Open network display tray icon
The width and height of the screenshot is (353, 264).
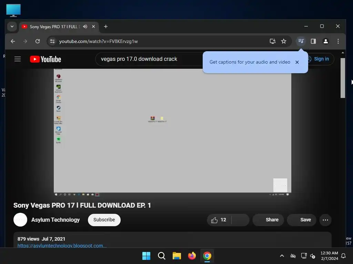click(304, 256)
